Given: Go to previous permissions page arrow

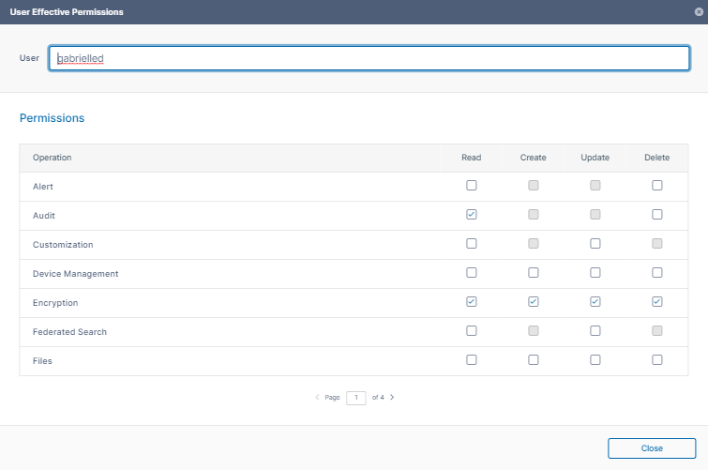Looking at the screenshot, I should pyautogui.click(x=317, y=397).
